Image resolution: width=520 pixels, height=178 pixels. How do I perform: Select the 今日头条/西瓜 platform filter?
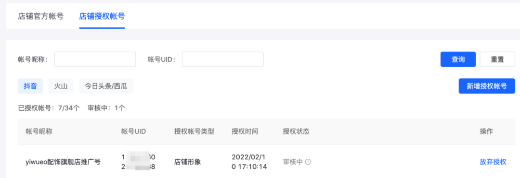[106, 86]
